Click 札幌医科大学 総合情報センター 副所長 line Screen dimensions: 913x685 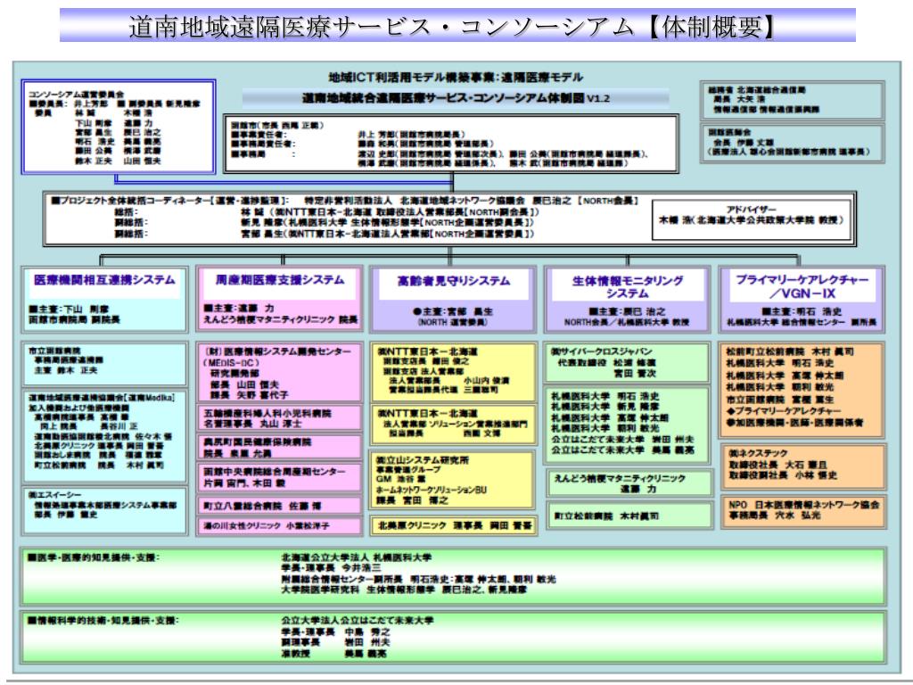click(x=802, y=322)
